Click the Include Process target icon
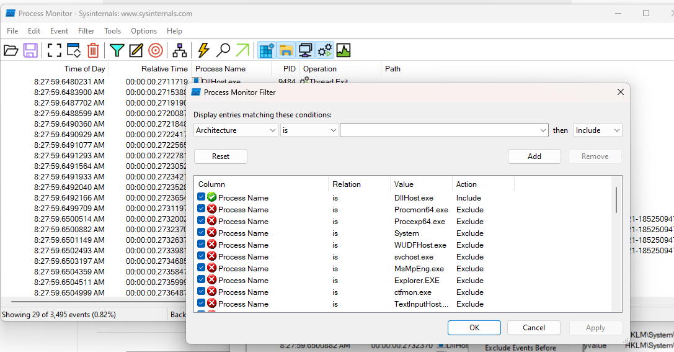The height and width of the screenshot is (352, 674). (156, 50)
